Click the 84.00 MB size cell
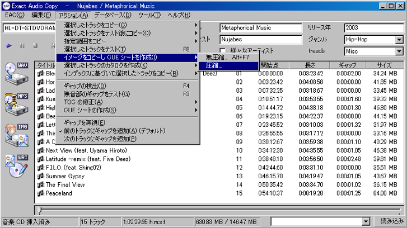This screenshot has height=228, width=407. click(x=385, y=193)
